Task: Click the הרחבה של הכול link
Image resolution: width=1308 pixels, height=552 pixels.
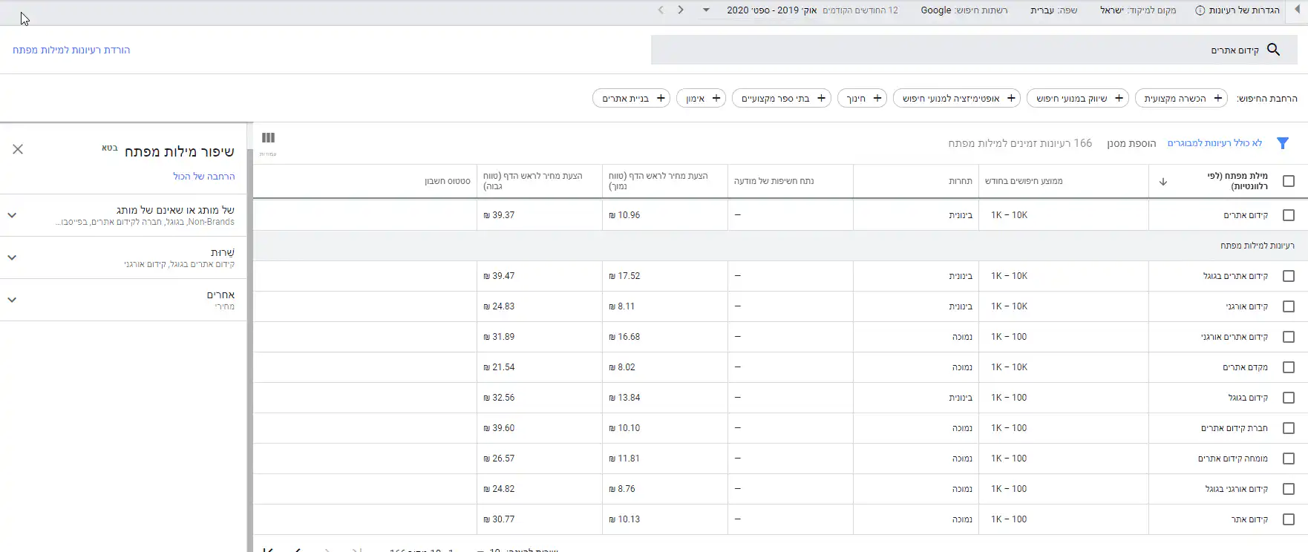Action: [203, 176]
